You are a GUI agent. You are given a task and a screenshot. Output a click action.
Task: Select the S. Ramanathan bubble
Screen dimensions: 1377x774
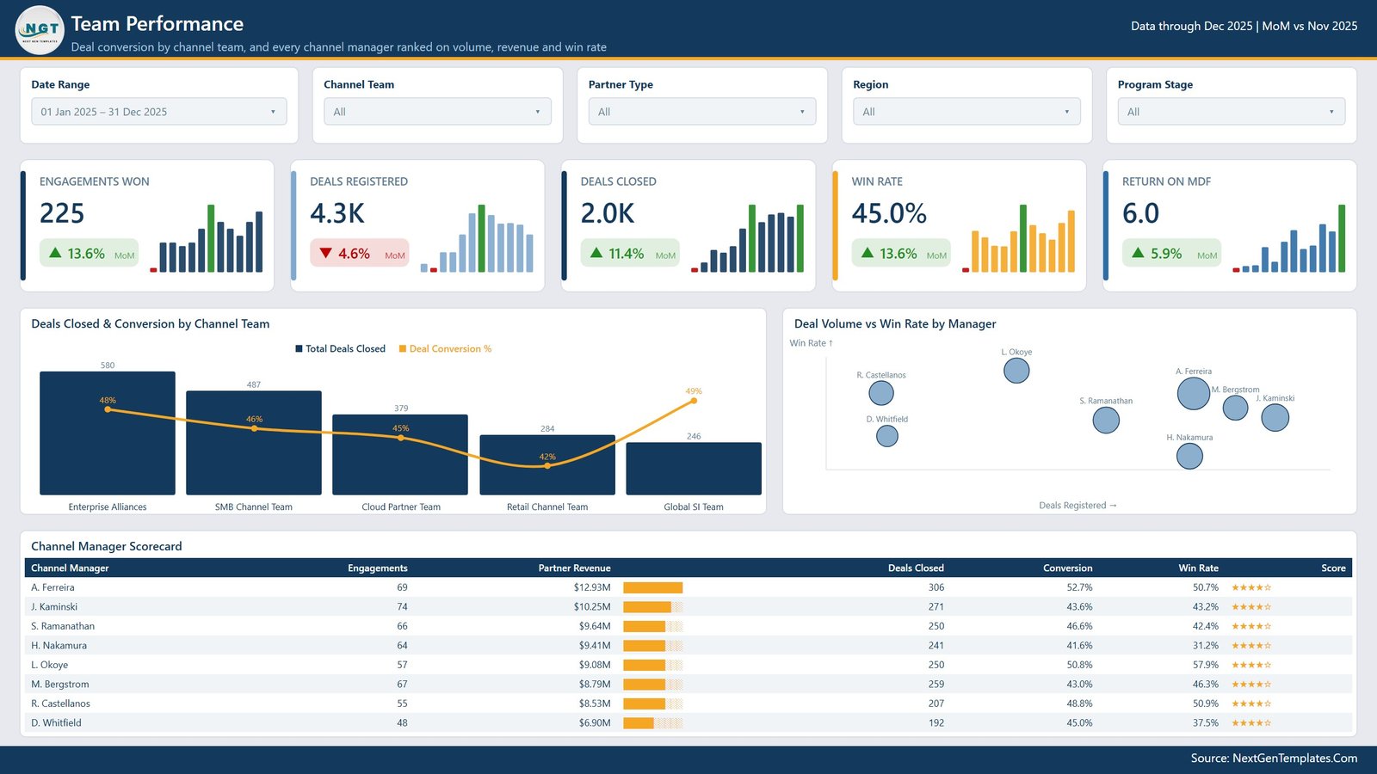[x=1106, y=421]
